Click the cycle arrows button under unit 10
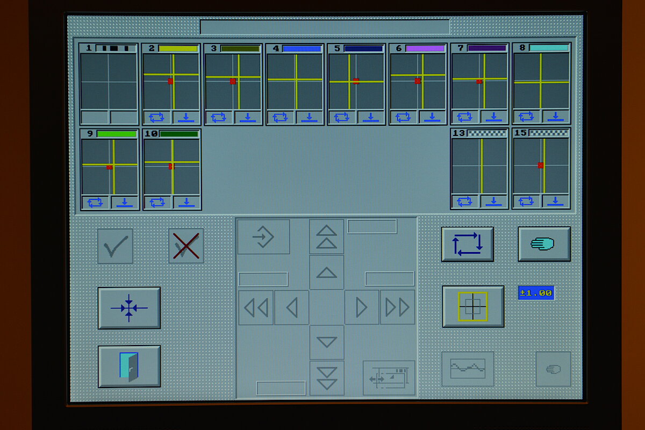Image resolution: width=645 pixels, height=430 pixels. point(157,203)
